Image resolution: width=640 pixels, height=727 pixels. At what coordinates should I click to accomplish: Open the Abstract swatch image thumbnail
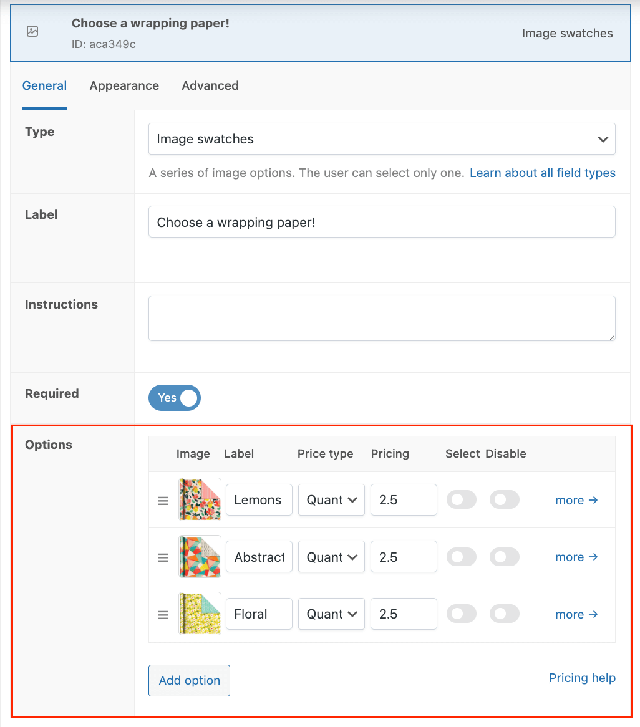pyautogui.click(x=200, y=557)
